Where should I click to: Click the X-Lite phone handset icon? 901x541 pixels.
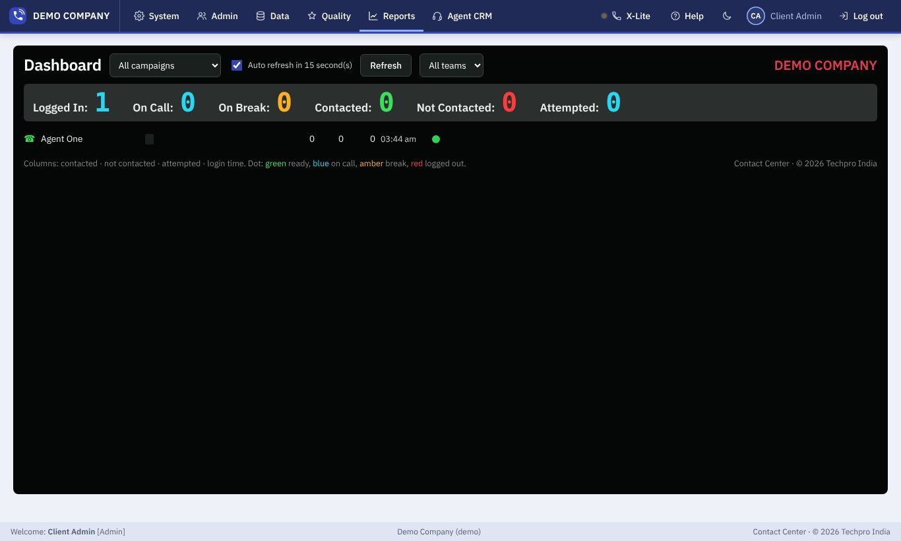point(617,16)
